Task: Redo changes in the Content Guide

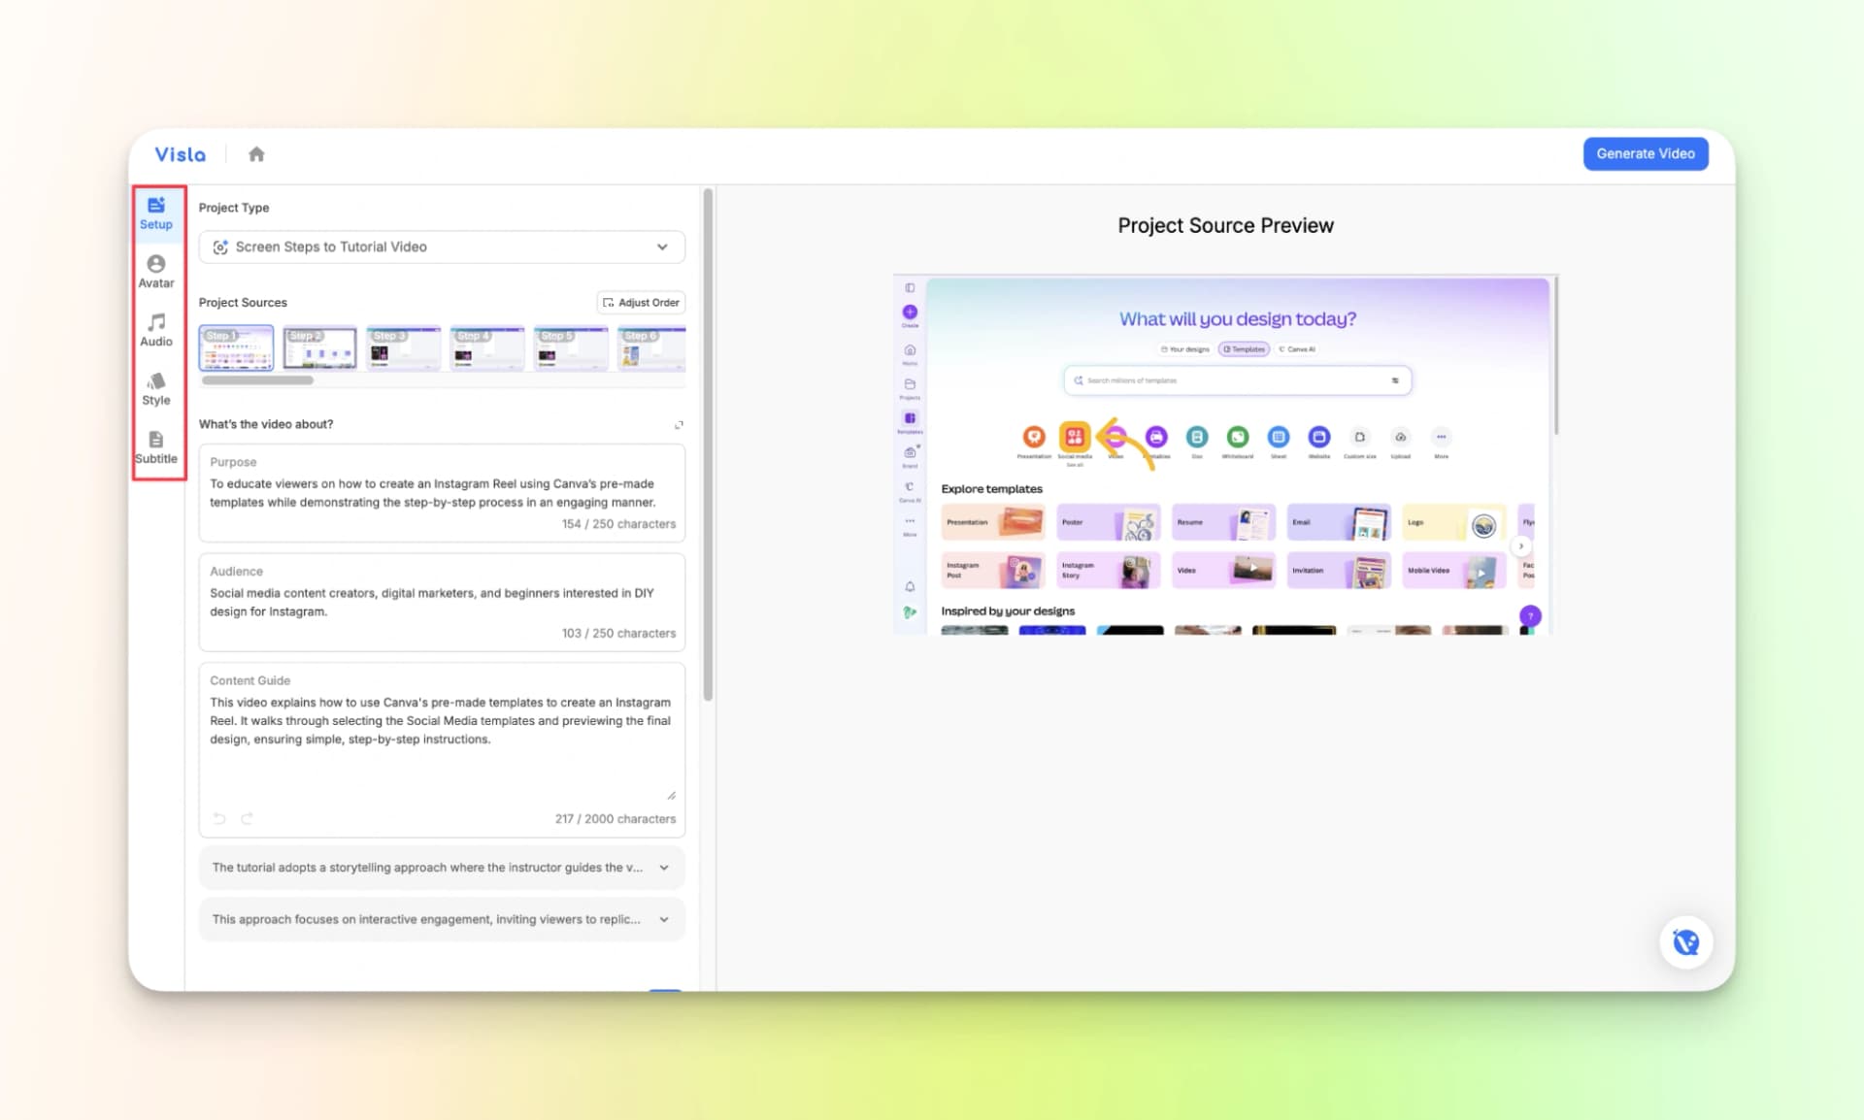Action: tap(250, 818)
